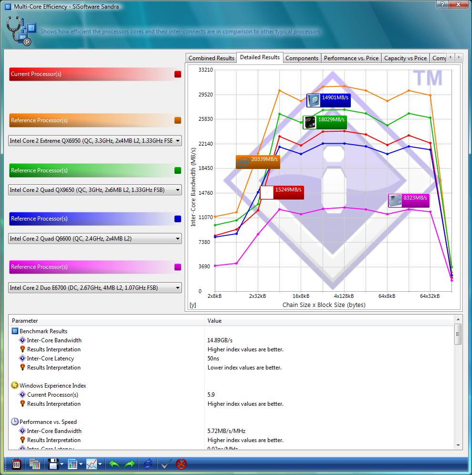Toggle the green Reference Processor(s) checkbox
The width and height of the screenshot is (472, 475).
click(x=178, y=170)
